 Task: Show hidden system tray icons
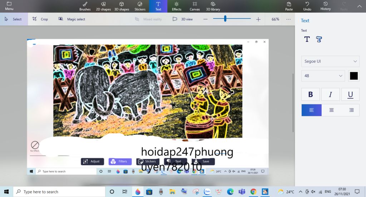pyautogui.click(x=300, y=192)
